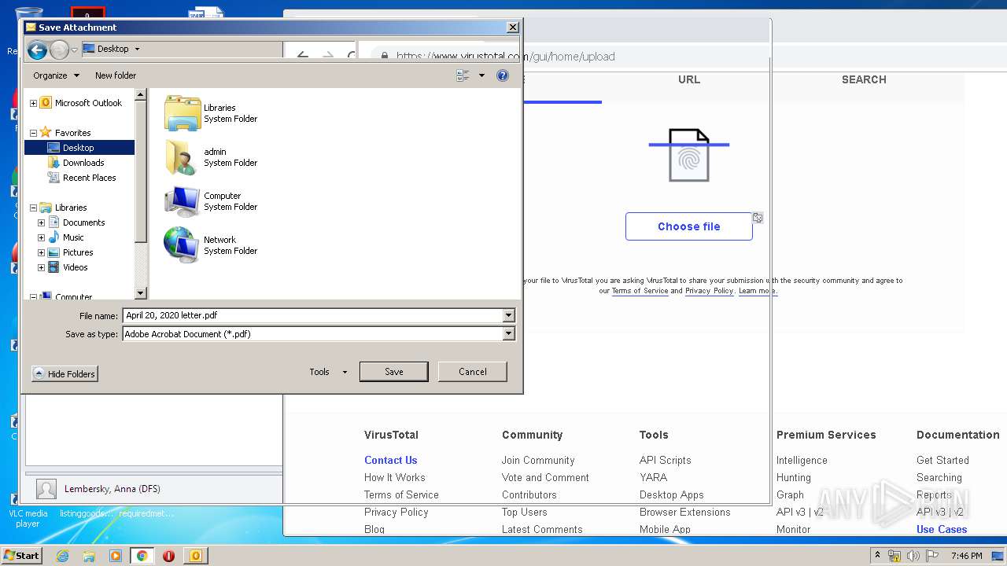Open the File name dropdown arrow
Viewport: 1007px width, 566px height.
[x=508, y=315]
